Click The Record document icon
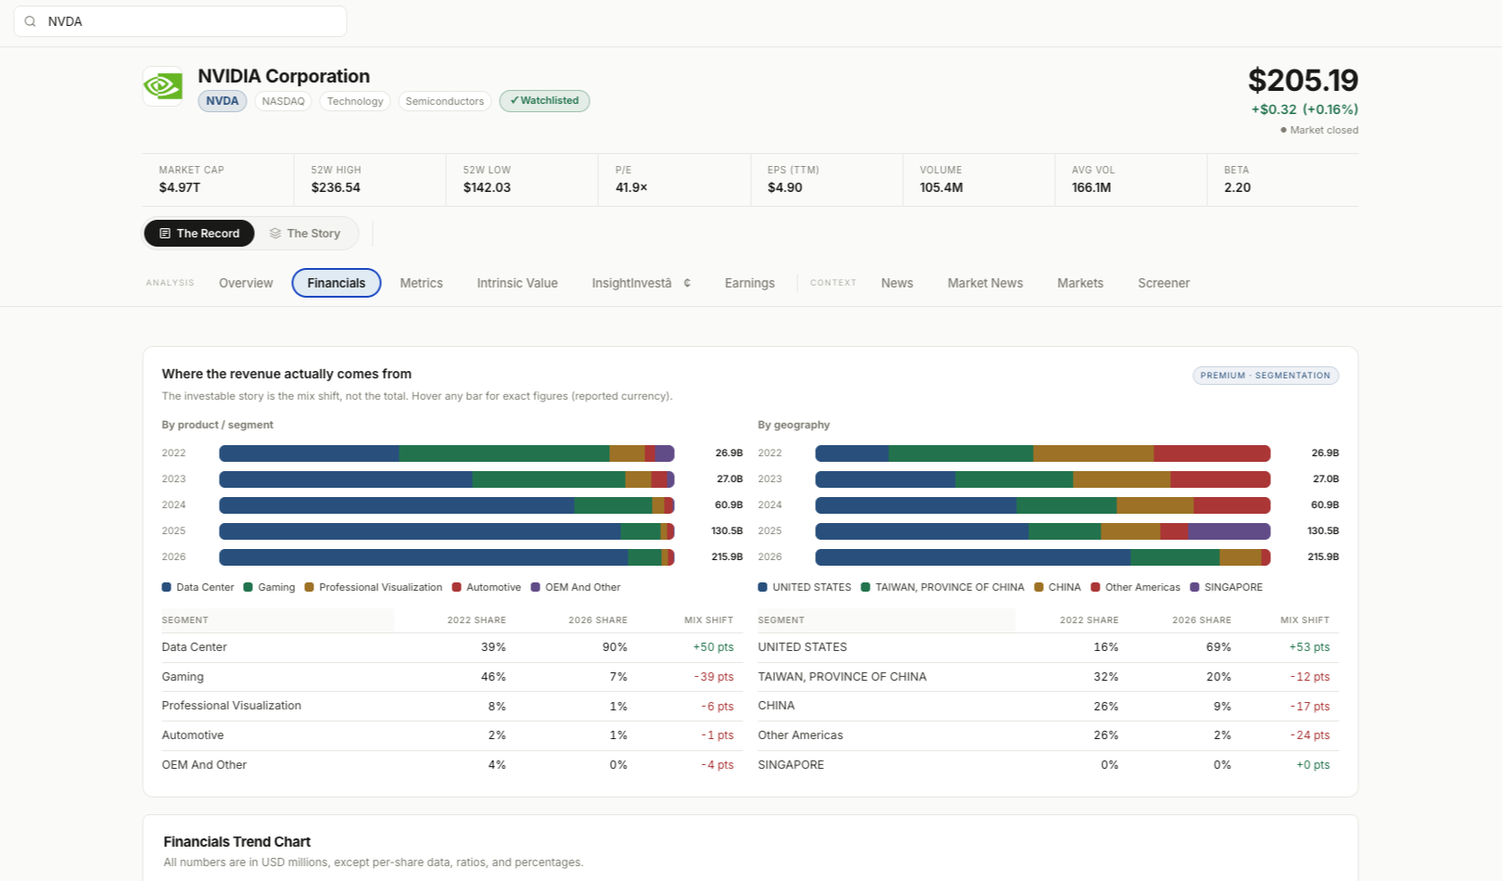1502x881 pixels. pos(165,234)
